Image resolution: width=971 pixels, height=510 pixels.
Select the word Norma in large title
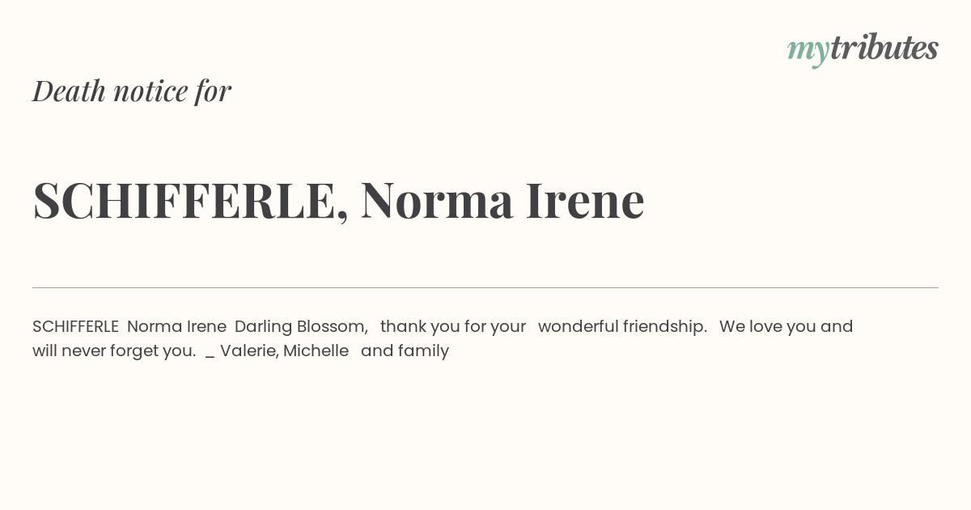[x=437, y=200]
